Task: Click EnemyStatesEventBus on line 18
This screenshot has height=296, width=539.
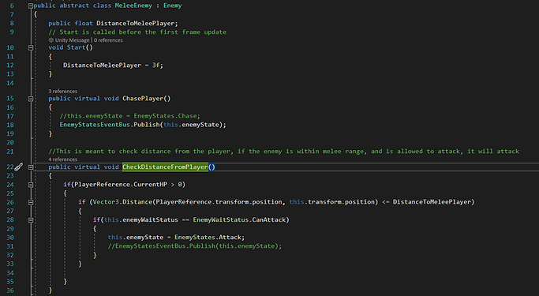Action: click(95, 125)
